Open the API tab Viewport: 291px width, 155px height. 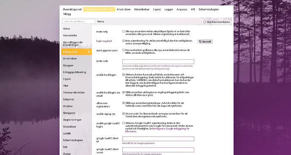point(193,9)
